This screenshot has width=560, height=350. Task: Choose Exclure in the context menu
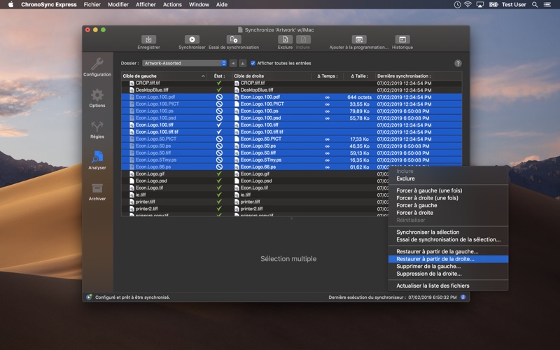pos(448,178)
